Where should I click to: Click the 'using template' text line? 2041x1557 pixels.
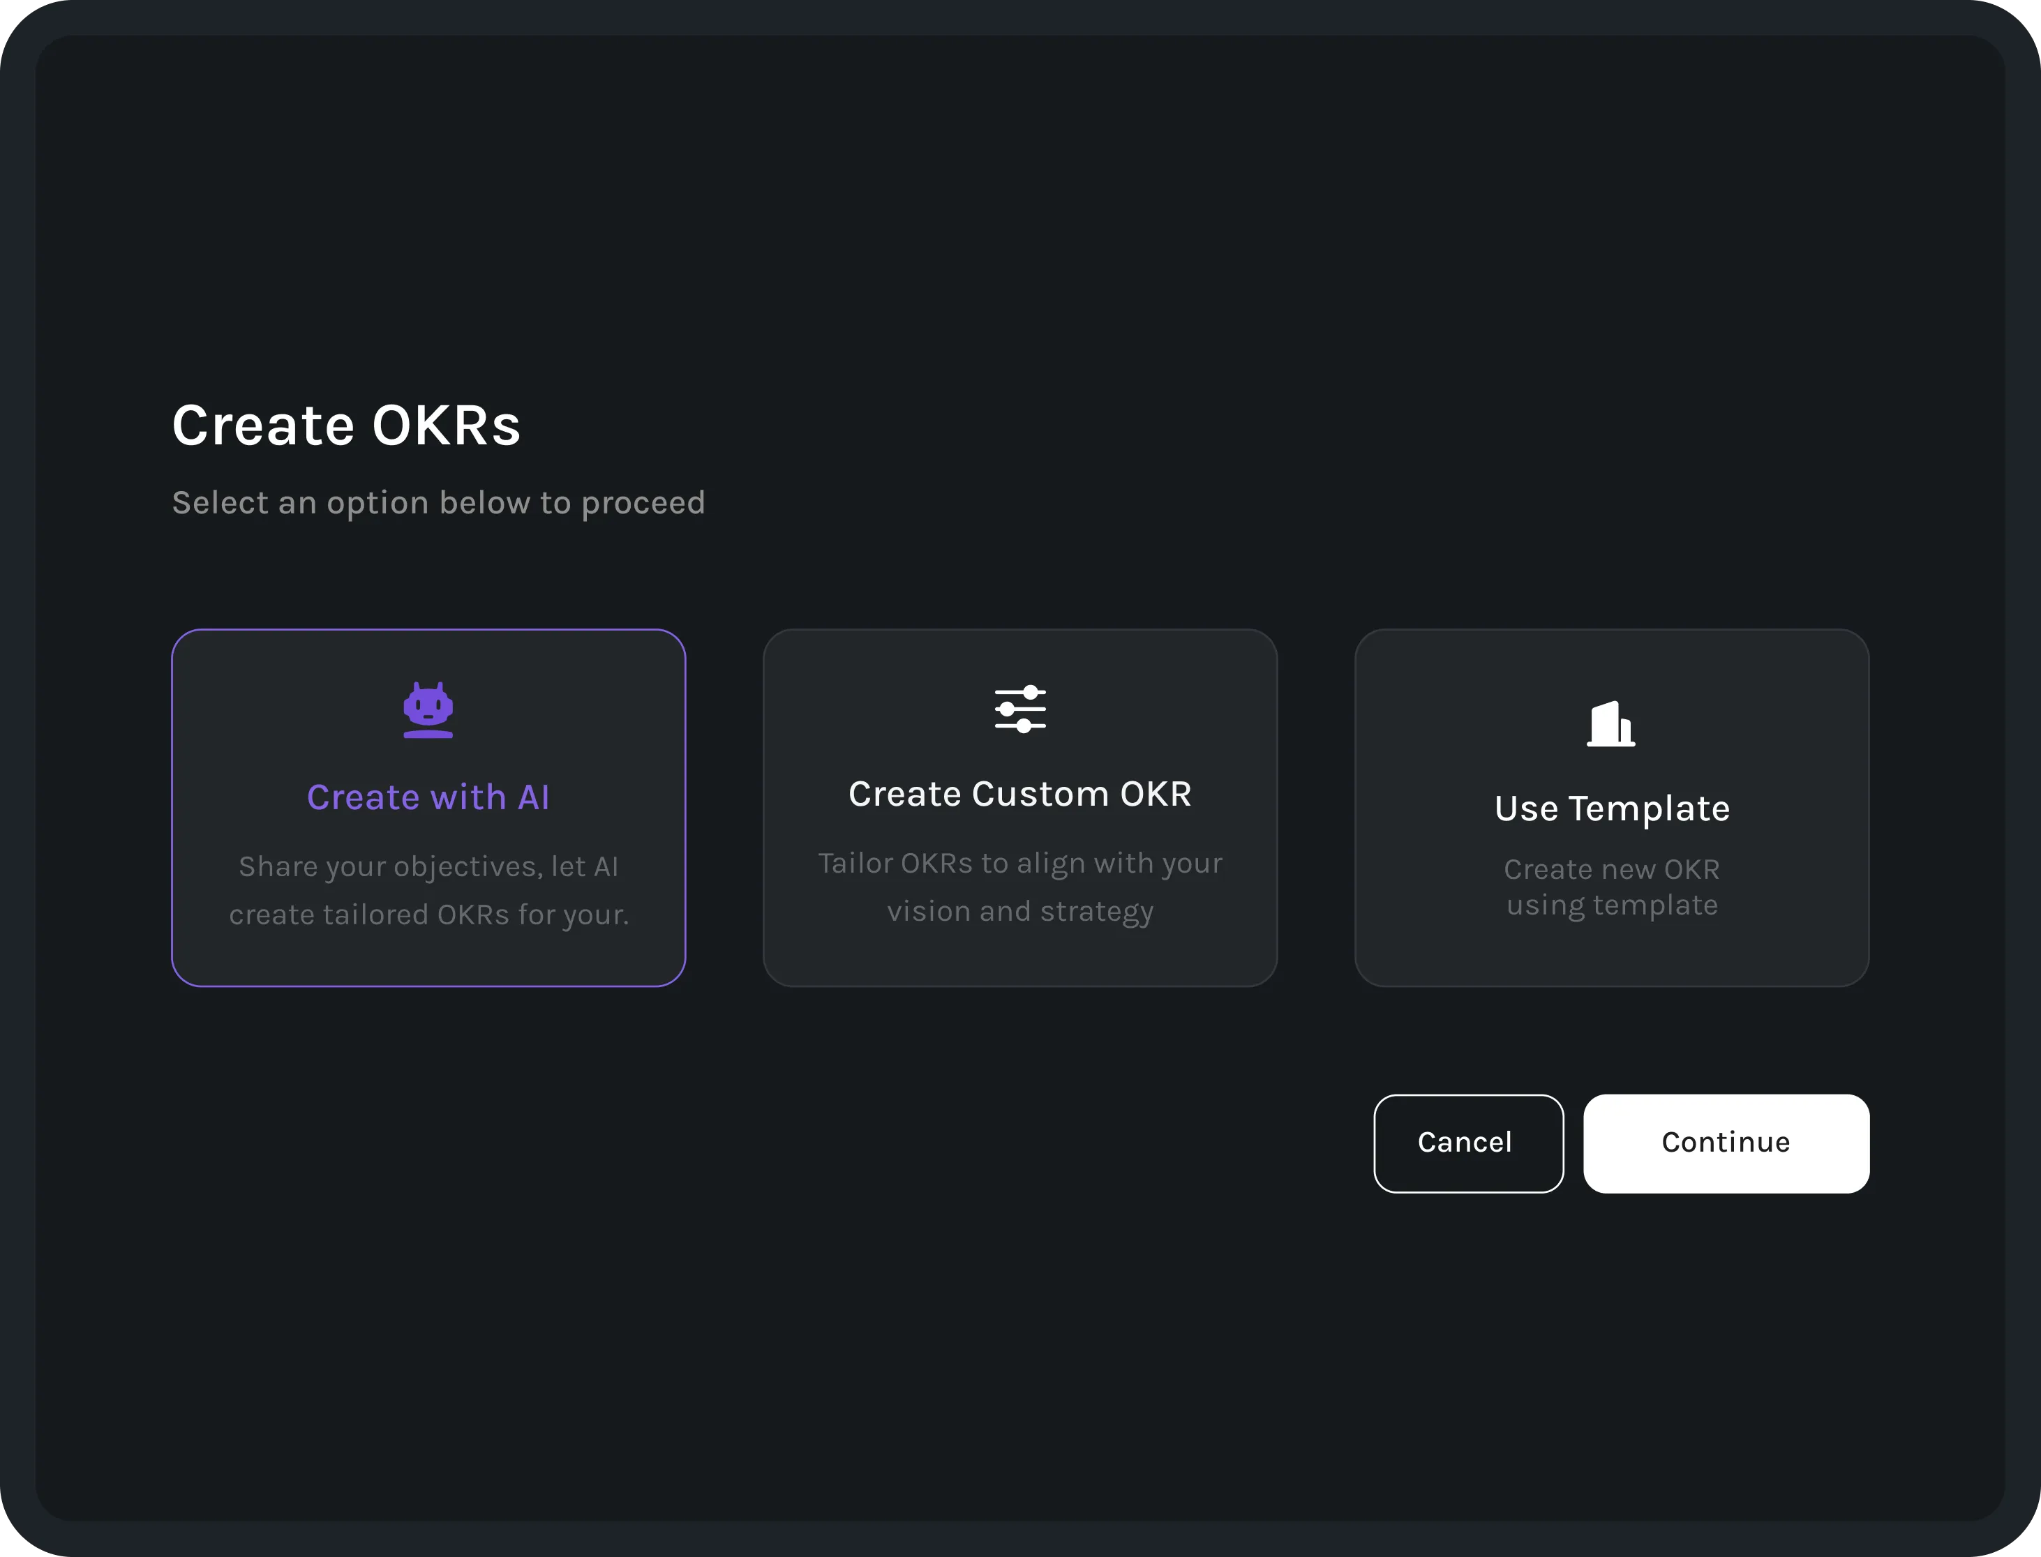pos(1611,905)
